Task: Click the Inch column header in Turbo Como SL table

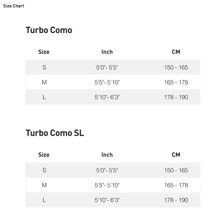Action: tap(107, 155)
